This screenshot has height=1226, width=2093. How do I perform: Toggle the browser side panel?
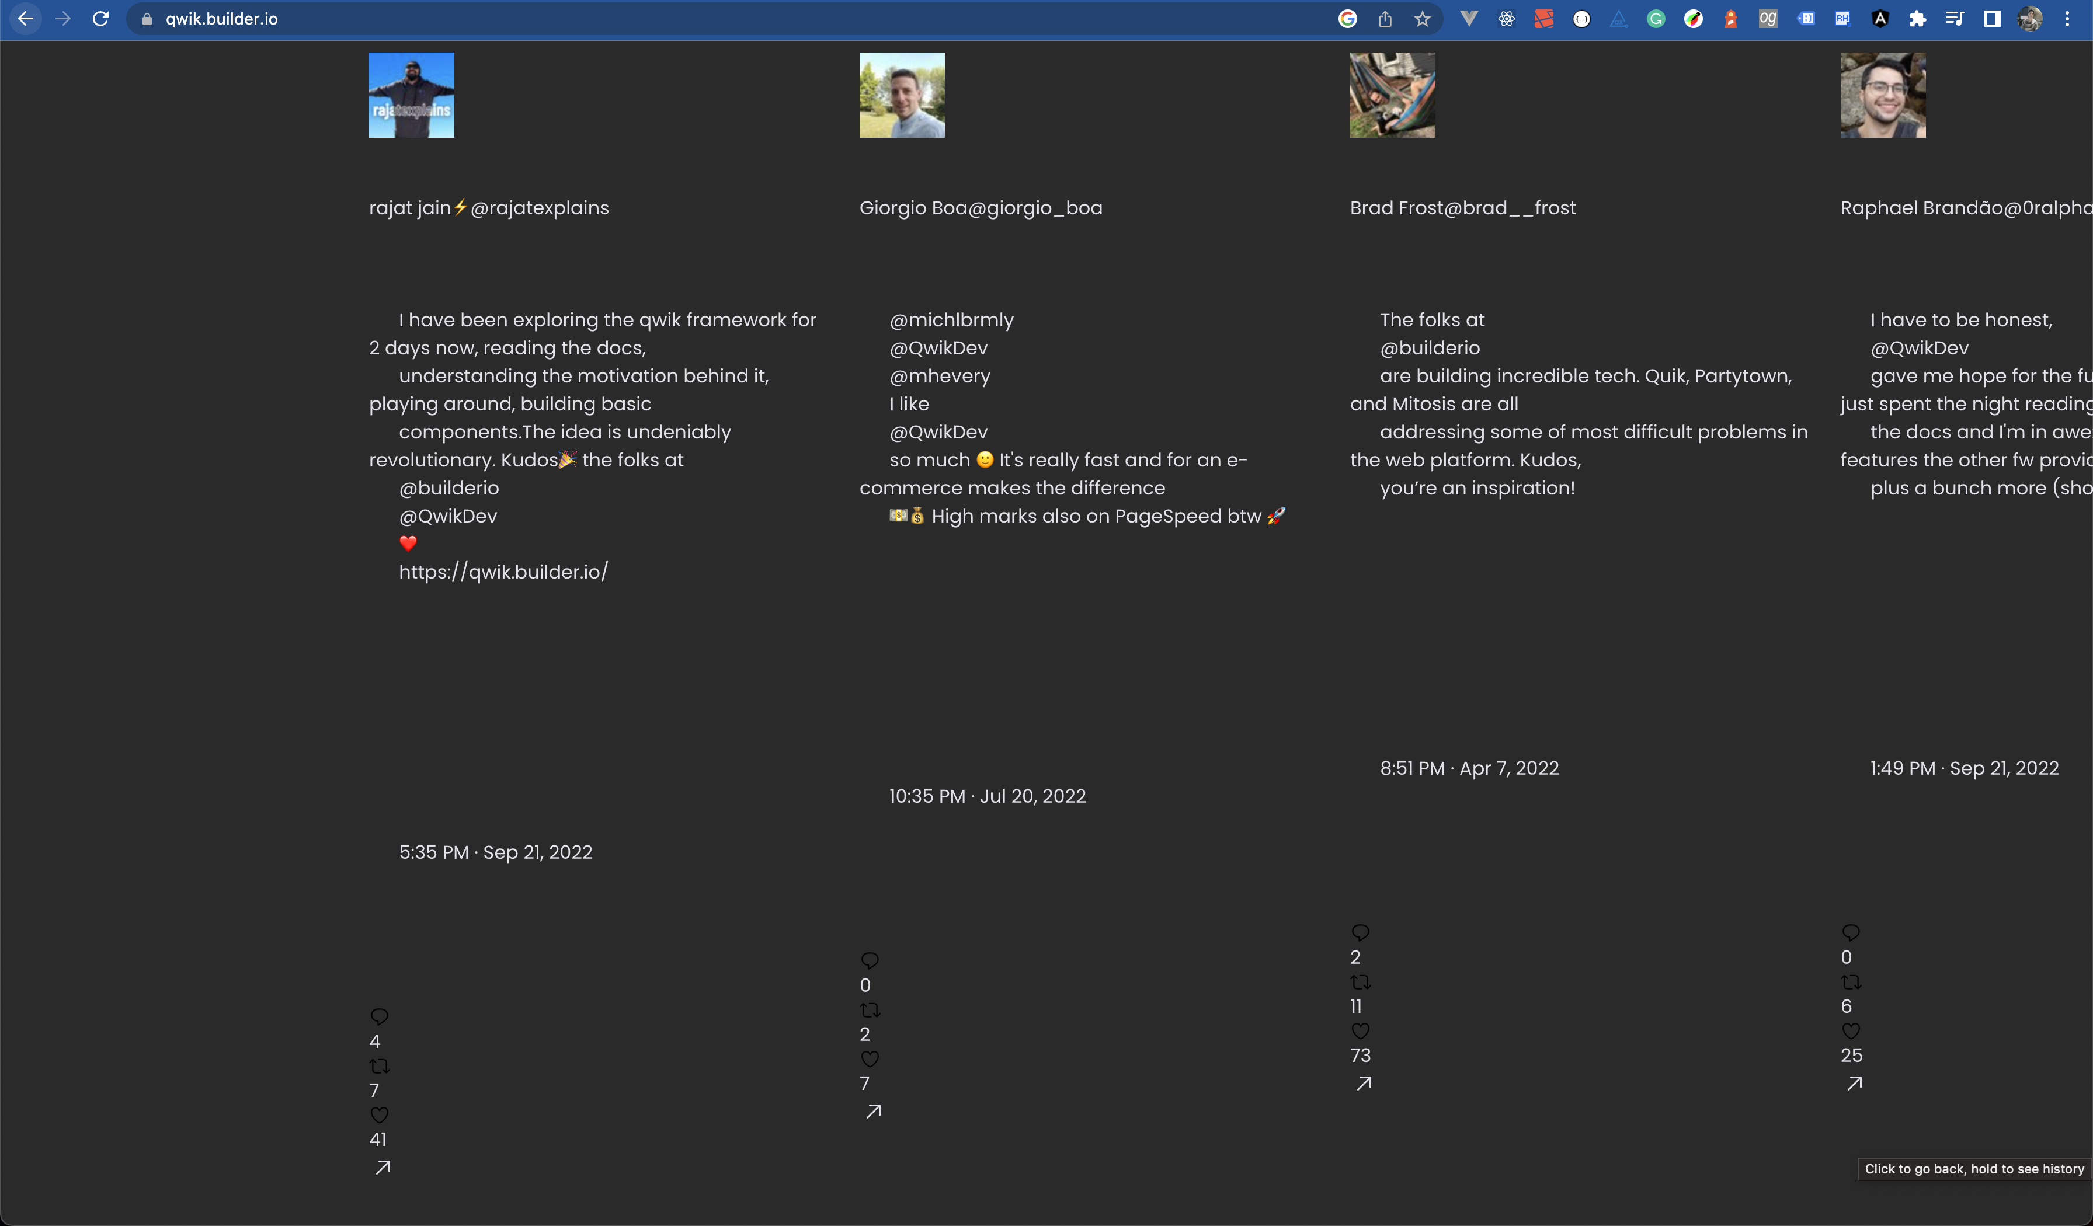click(1991, 19)
